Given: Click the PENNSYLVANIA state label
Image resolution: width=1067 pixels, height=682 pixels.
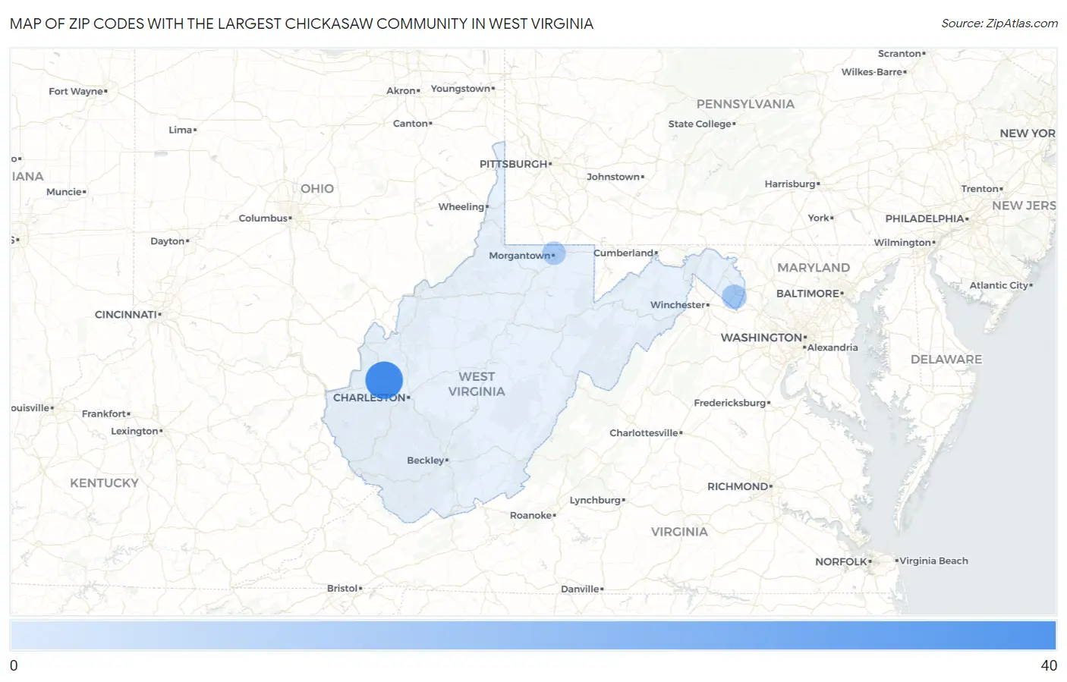Looking at the screenshot, I should 745,104.
